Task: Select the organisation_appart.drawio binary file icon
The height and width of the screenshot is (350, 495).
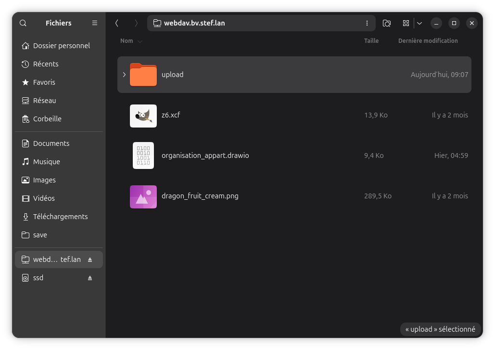Action: coord(143,156)
